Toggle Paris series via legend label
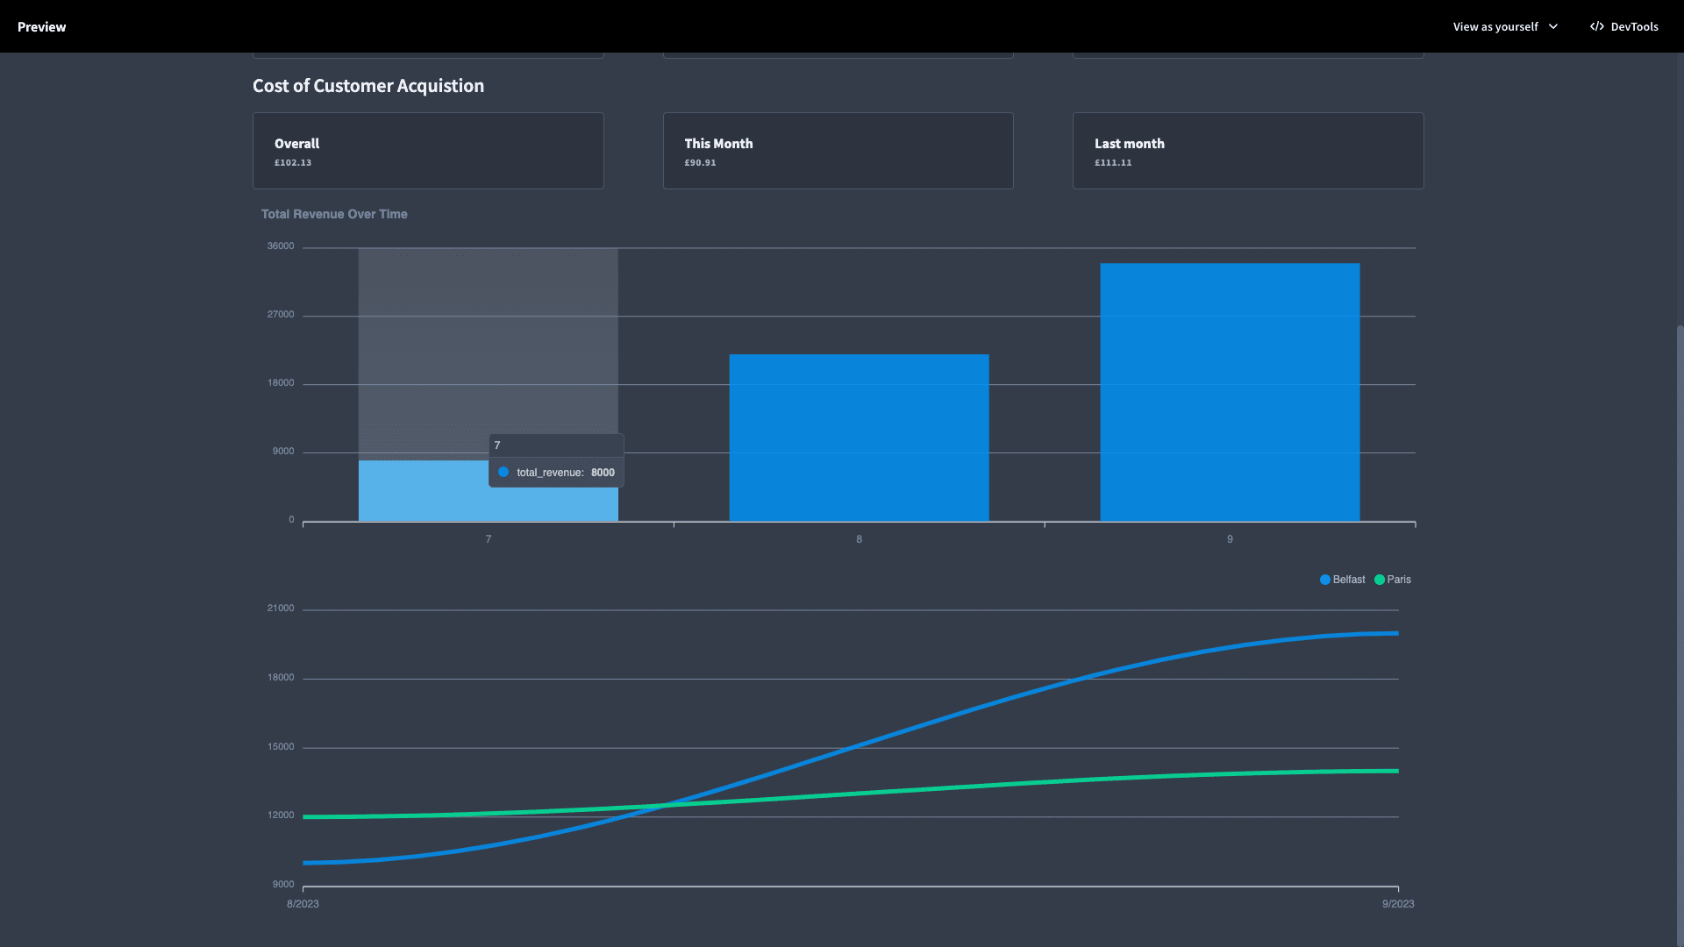Viewport: 1684px width, 947px height. (x=1399, y=580)
